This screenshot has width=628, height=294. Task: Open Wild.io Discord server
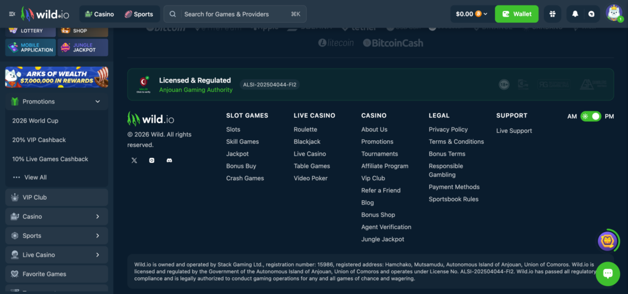tap(169, 160)
